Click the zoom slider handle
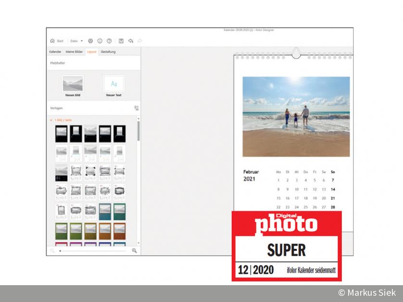Image resolution: width=403 pixels, height=302 pixels. tap(60, 251)
